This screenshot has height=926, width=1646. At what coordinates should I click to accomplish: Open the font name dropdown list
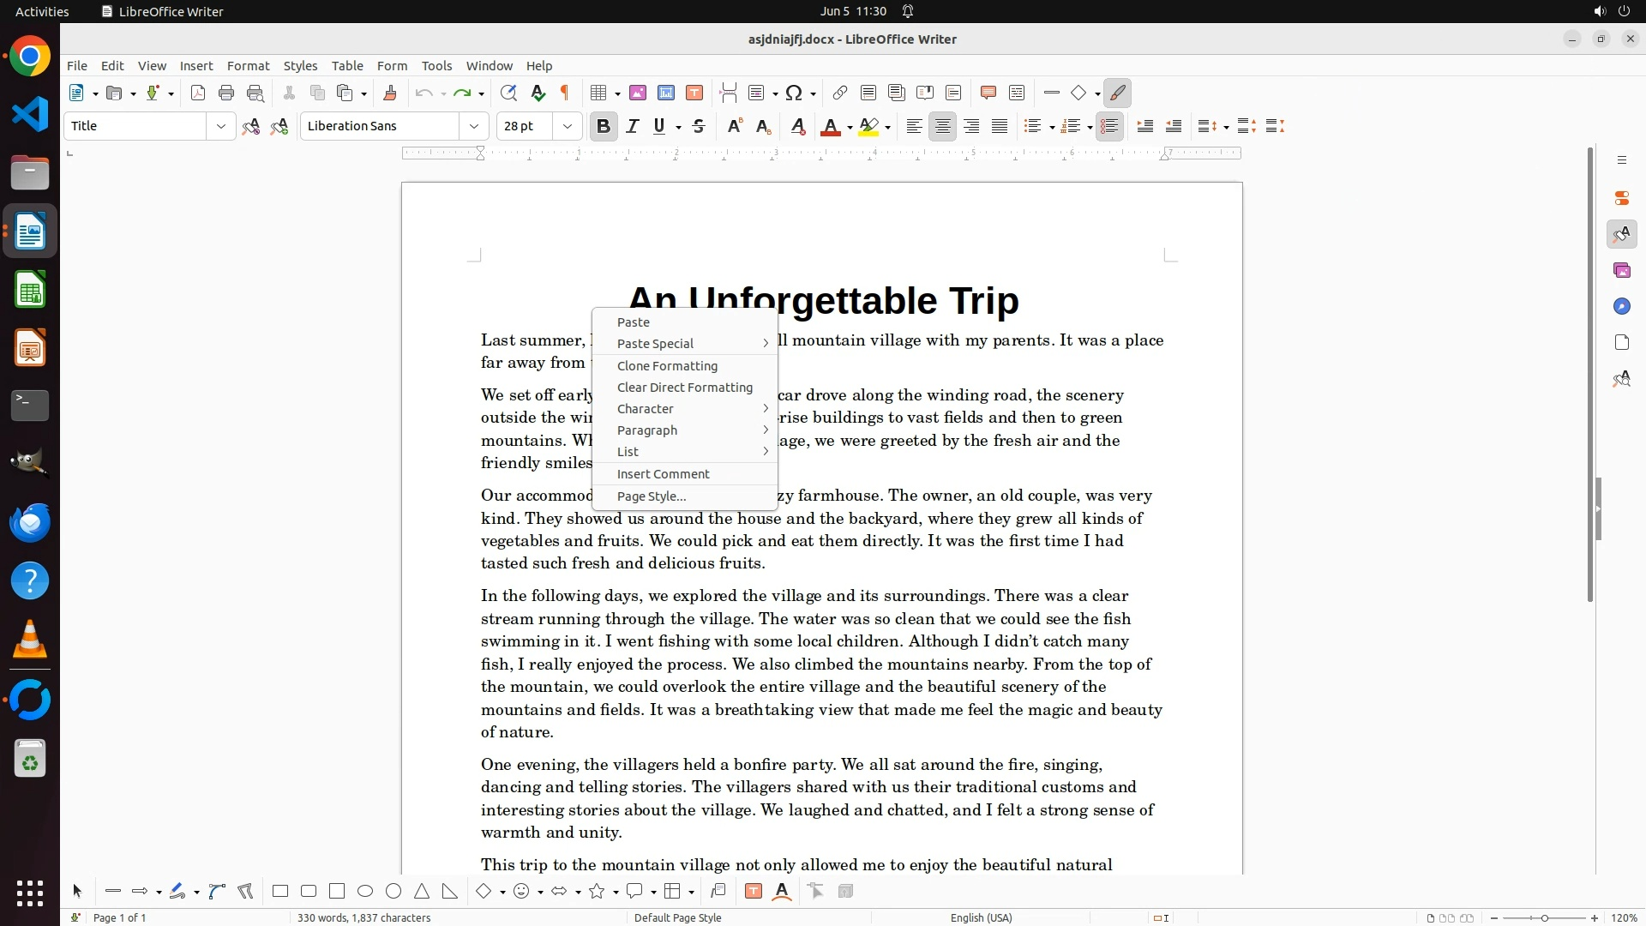pos(473,127)
